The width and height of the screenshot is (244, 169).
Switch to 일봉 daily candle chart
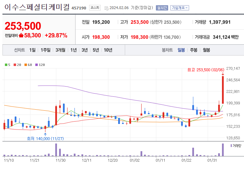tap(181, 50)
